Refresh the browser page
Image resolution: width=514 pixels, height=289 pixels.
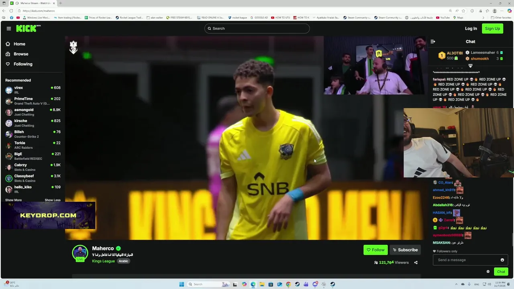[x=11, y=11]
